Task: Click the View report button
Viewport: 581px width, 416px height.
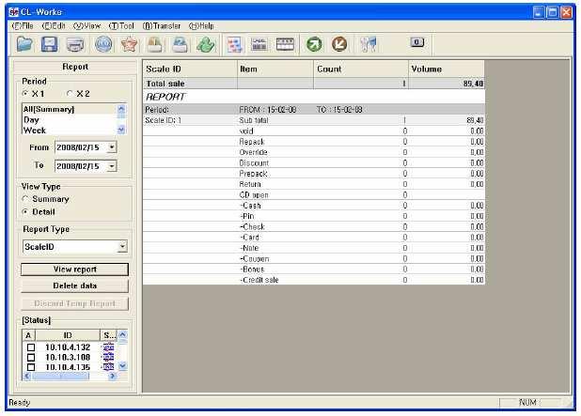Action: [74, 270]
